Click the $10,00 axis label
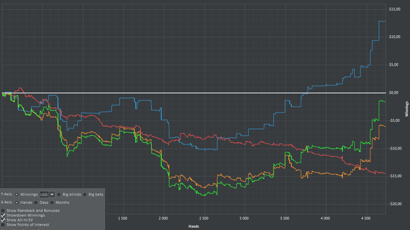 click(x=395, y=37)
